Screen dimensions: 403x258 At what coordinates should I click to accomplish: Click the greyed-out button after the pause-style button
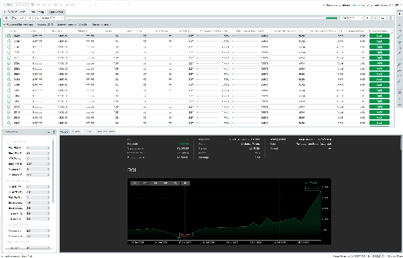click(375, 18)
